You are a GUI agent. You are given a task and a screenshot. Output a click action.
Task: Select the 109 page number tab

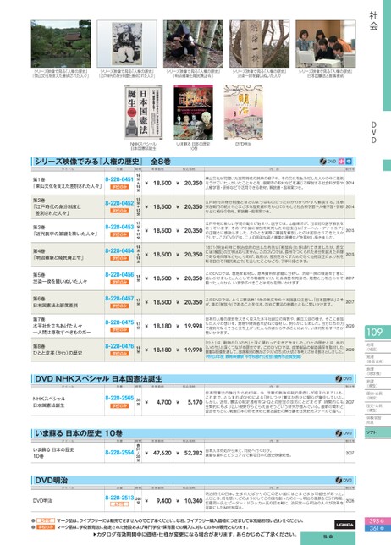[x=377, y=332]
